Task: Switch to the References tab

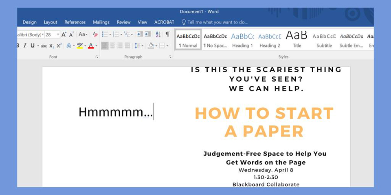Action: pos(75,22)
